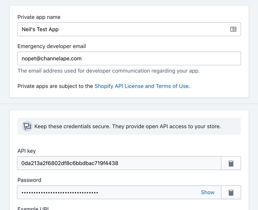Open Shopify API License and Terms of Use
The width and height of the screenshot is (258, 210).
(x=141, y=86)
